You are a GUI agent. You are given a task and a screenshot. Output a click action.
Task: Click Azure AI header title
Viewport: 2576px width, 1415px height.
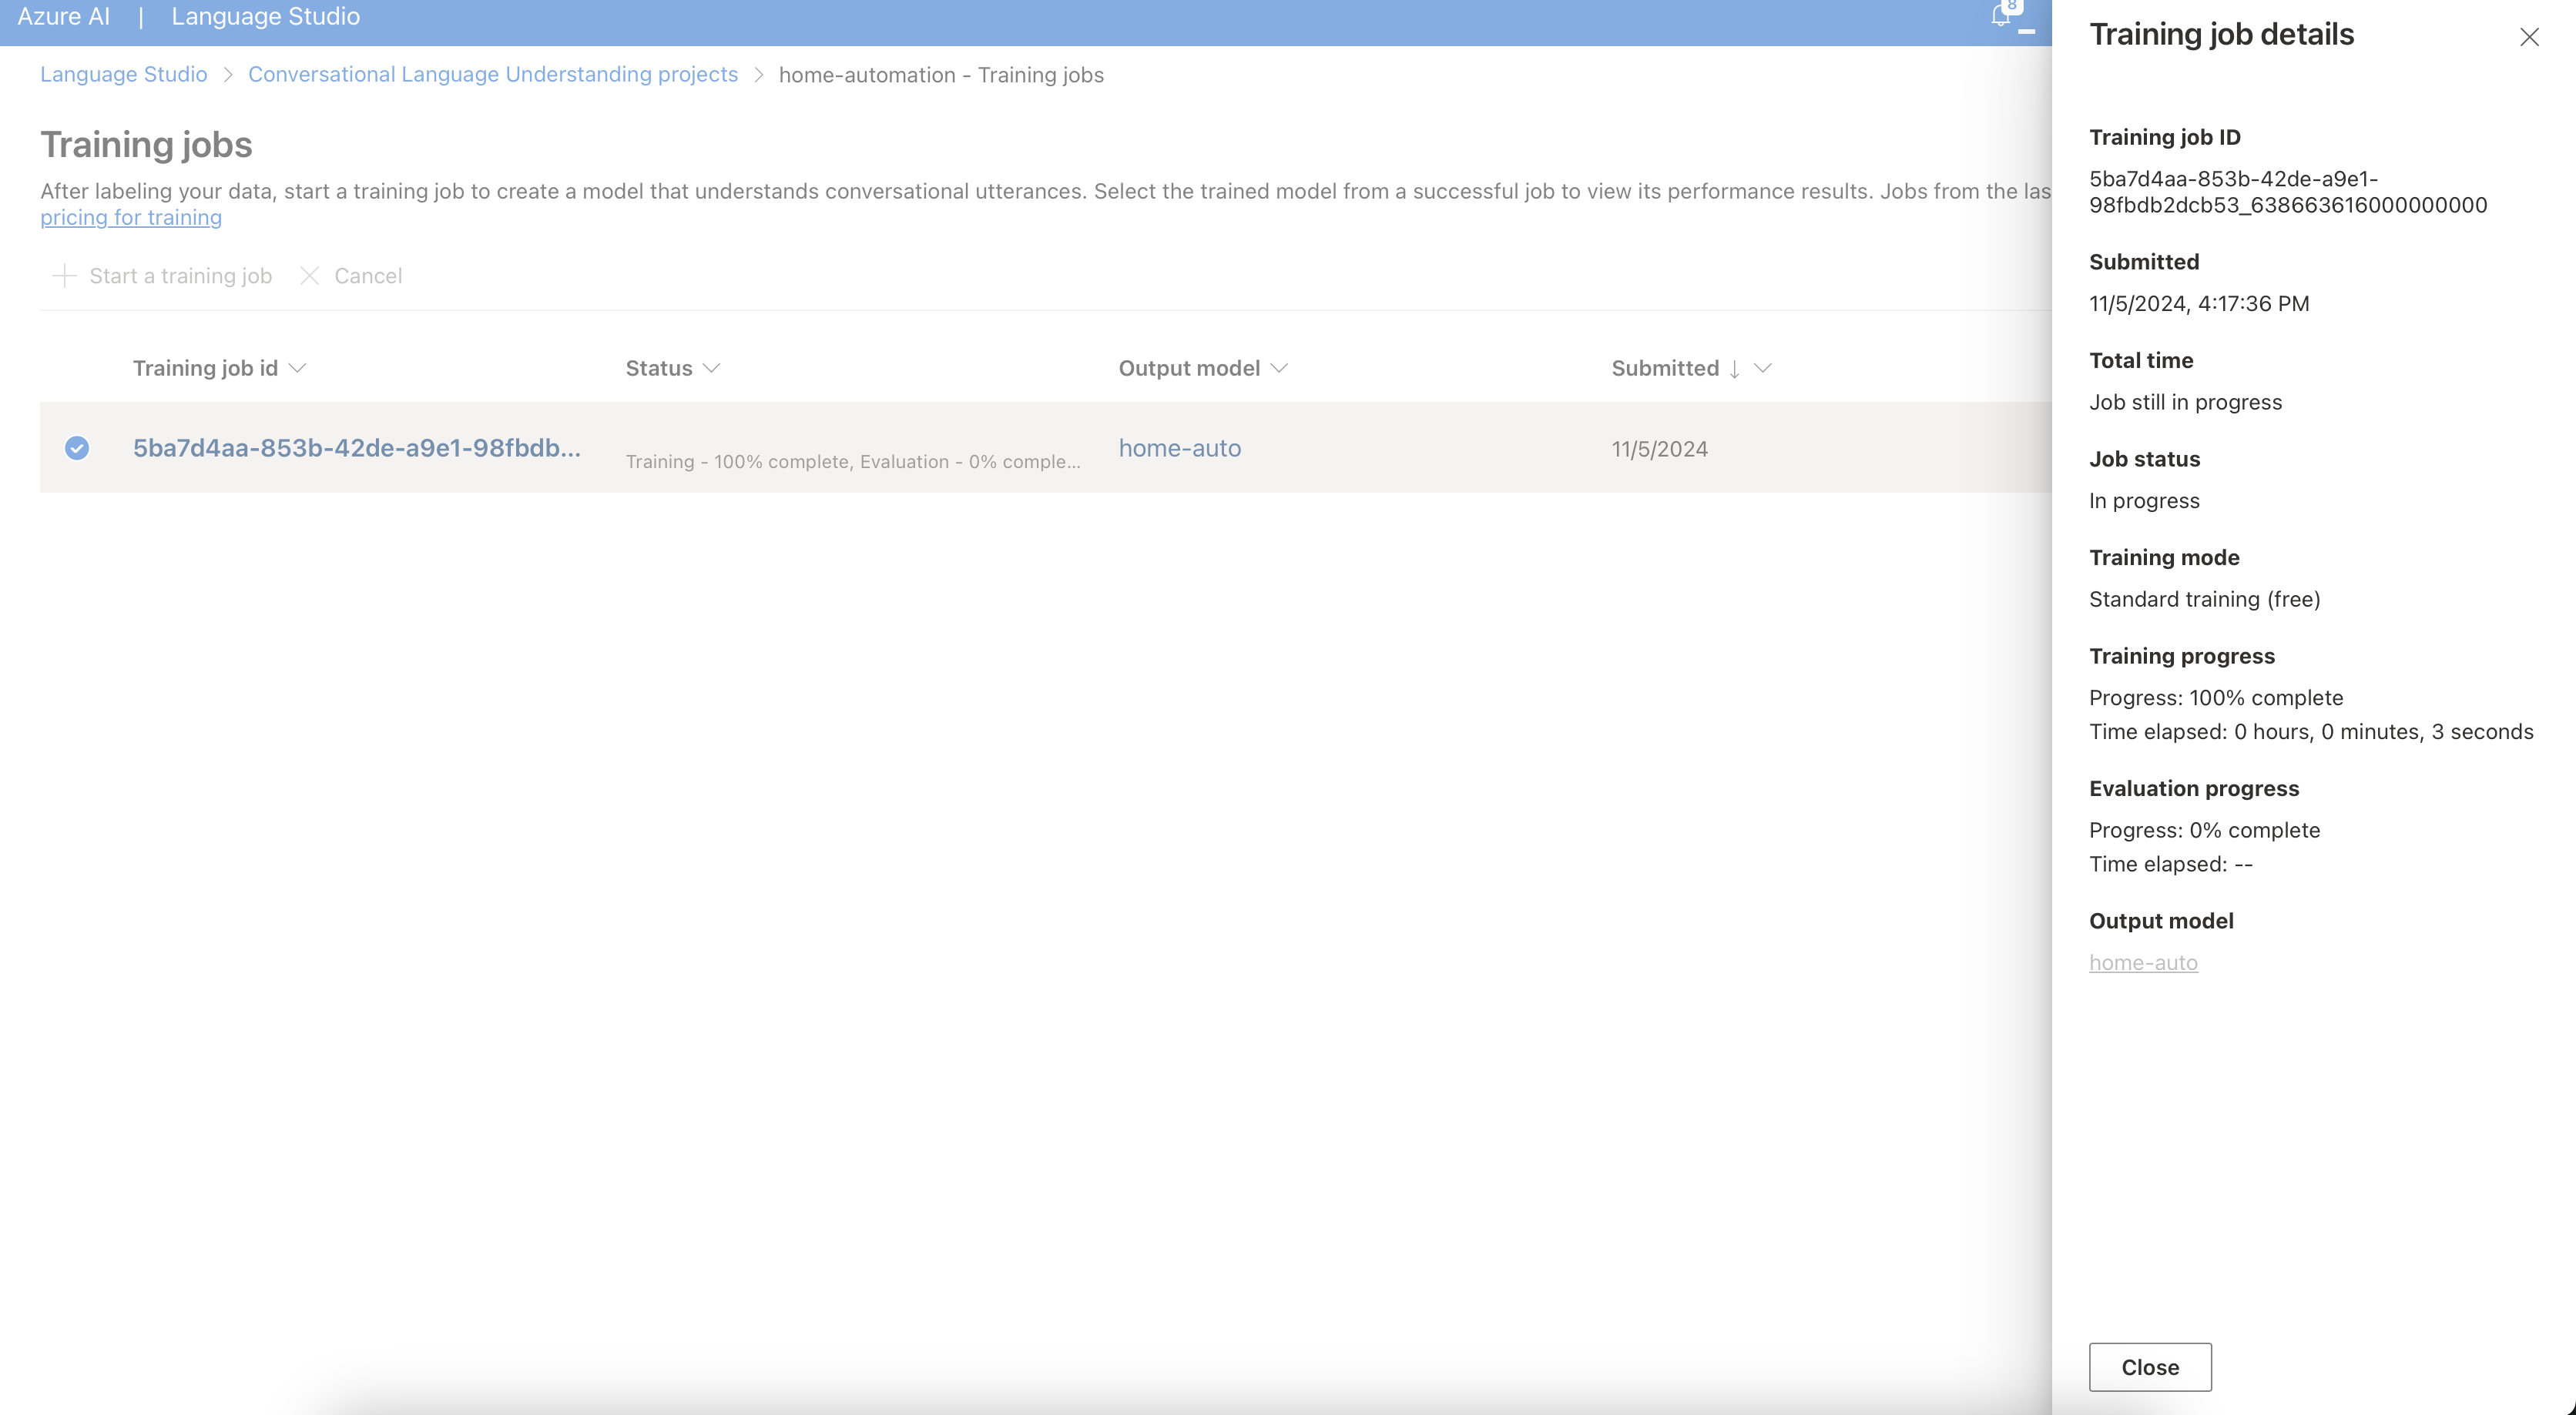click(63, 17)
